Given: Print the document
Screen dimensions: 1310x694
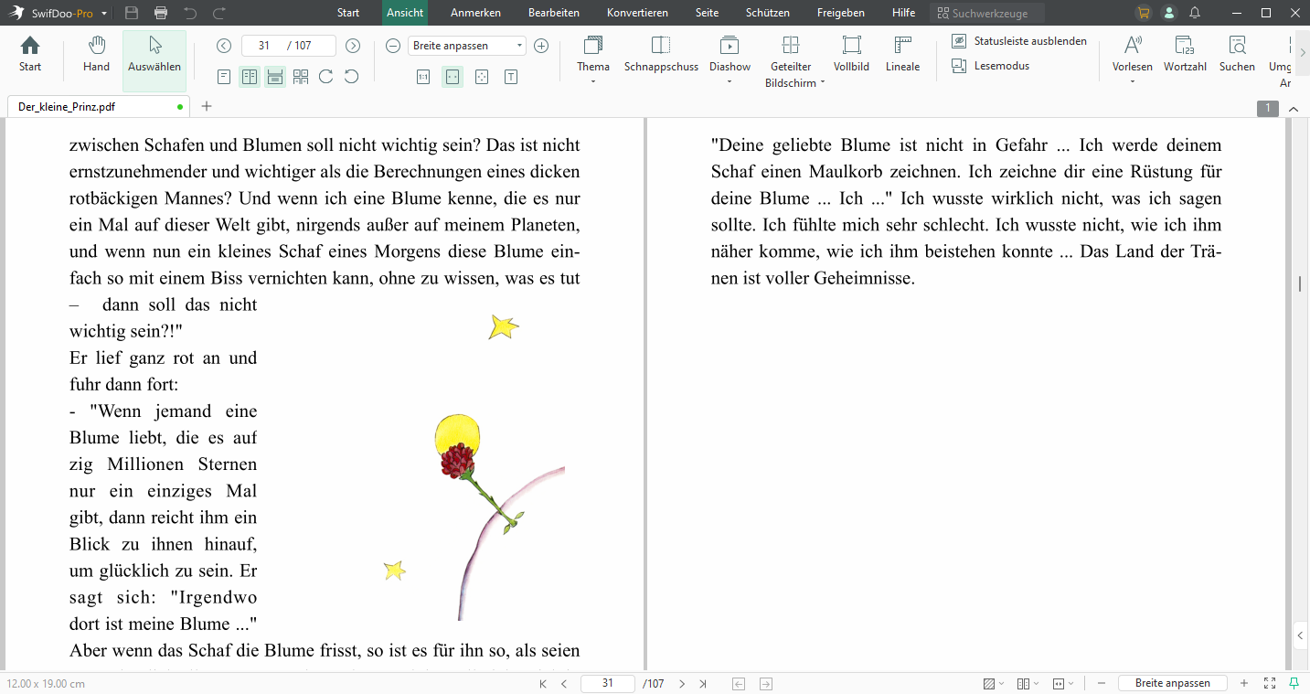Looking at the screenshot, I should tap(161, 13).
